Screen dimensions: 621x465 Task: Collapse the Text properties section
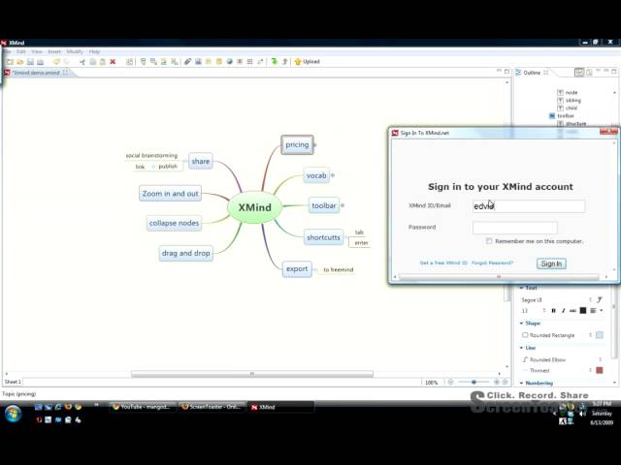tap(522, 288)
